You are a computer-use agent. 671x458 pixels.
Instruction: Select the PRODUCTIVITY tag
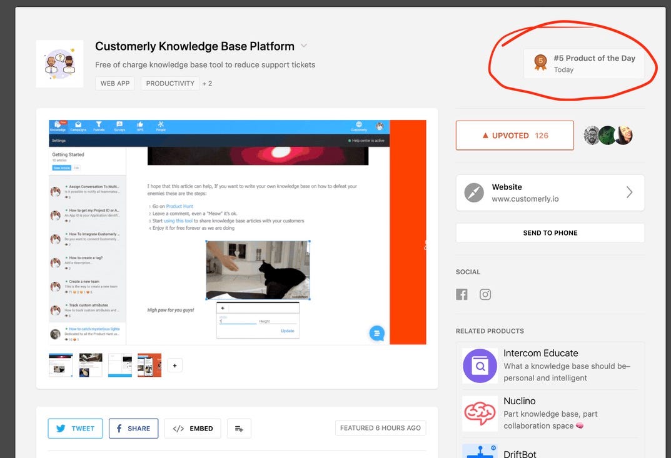pyautogui.click(x=170, y=83)
